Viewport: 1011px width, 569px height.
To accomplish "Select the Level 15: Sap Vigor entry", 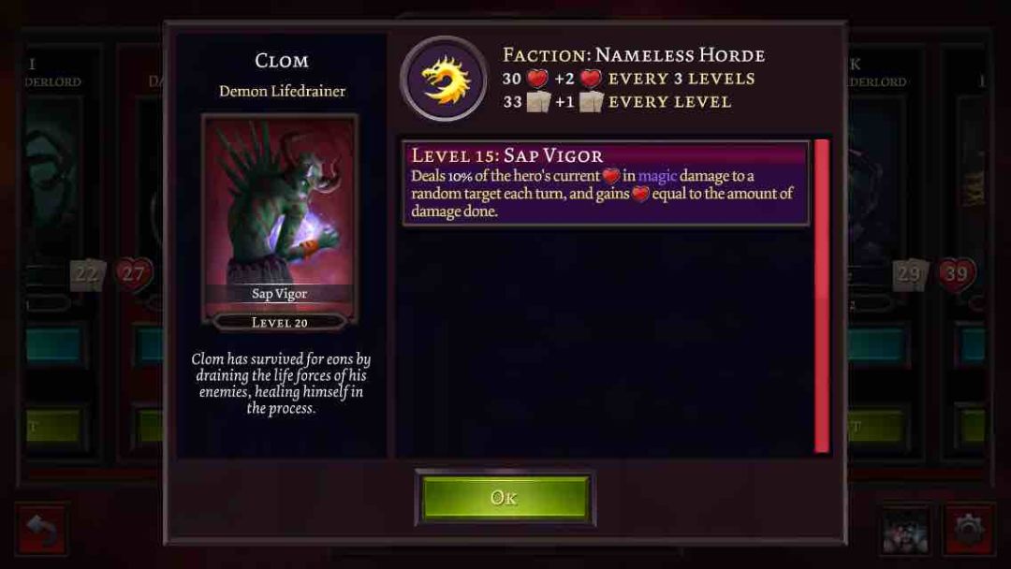I will [x=606, y=183].
